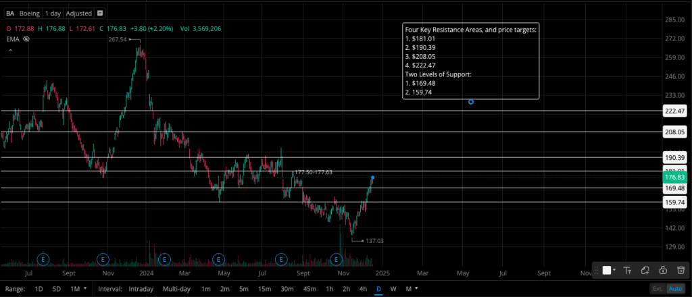Open the chart settings list icon beside Adjusted
692x297 pixels.
pyautogui.click(x=100, y=13)
